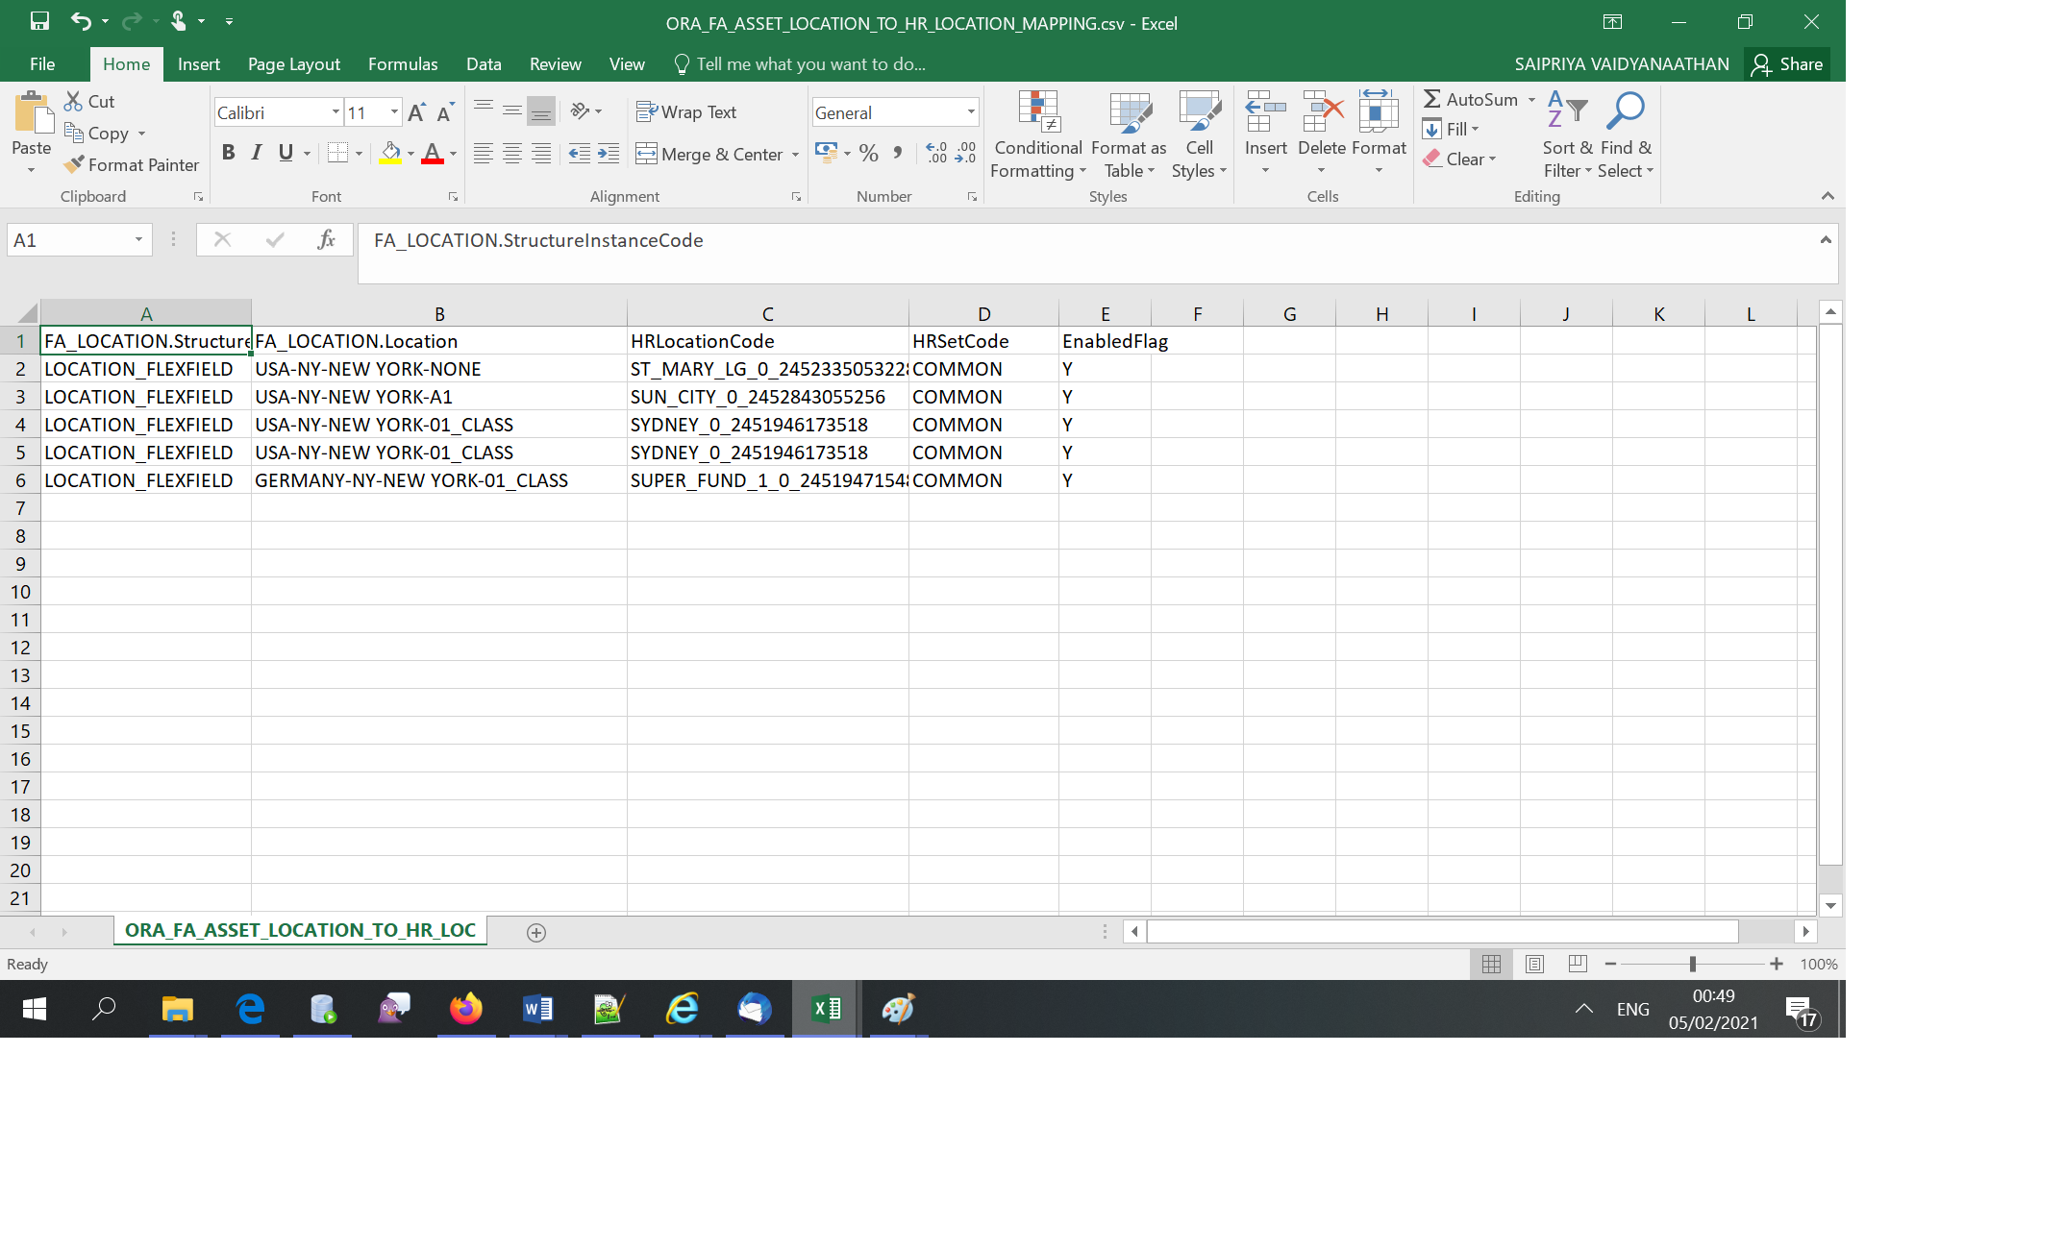Click the Format Painter brush icon
This screenshot has width=2064, height=1249.
[x=74, y=164]
